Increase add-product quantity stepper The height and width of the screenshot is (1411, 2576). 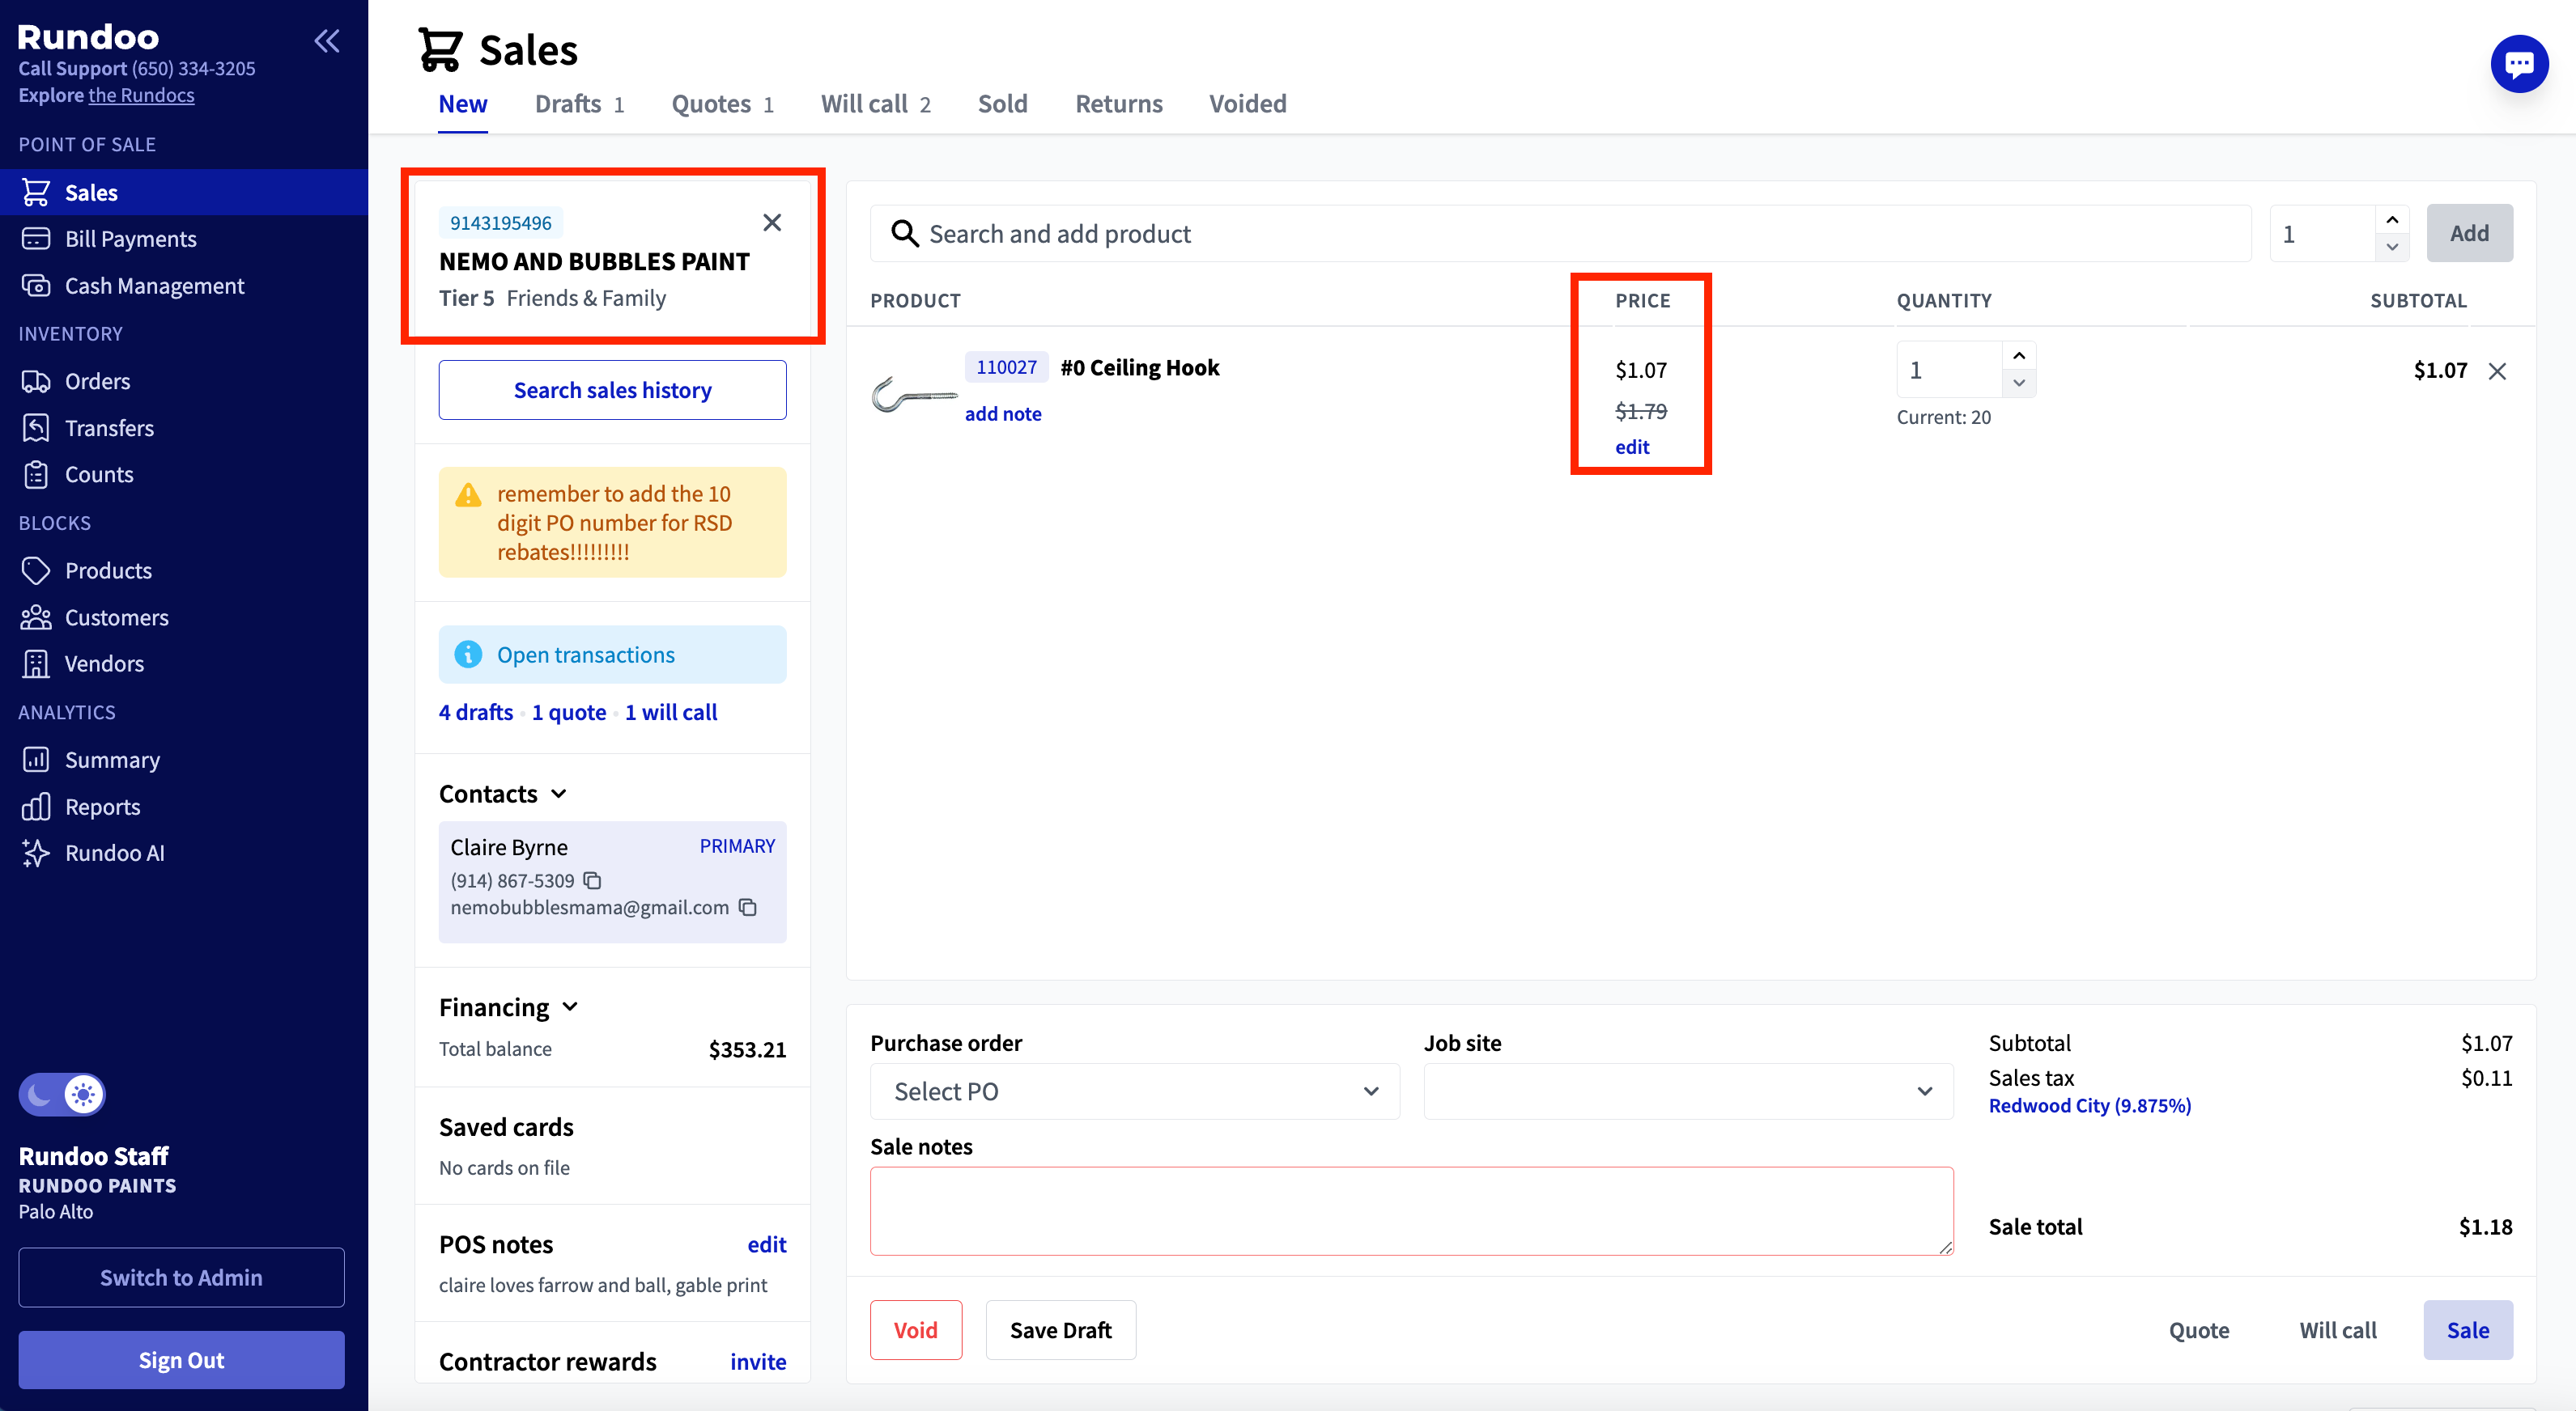coord(2392,220)
